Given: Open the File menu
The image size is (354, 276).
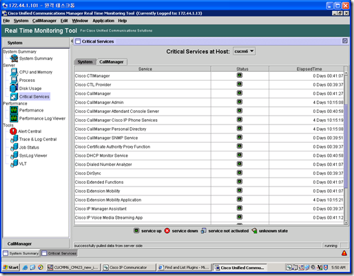Looking at the screenshot, I should pos(6,21).
